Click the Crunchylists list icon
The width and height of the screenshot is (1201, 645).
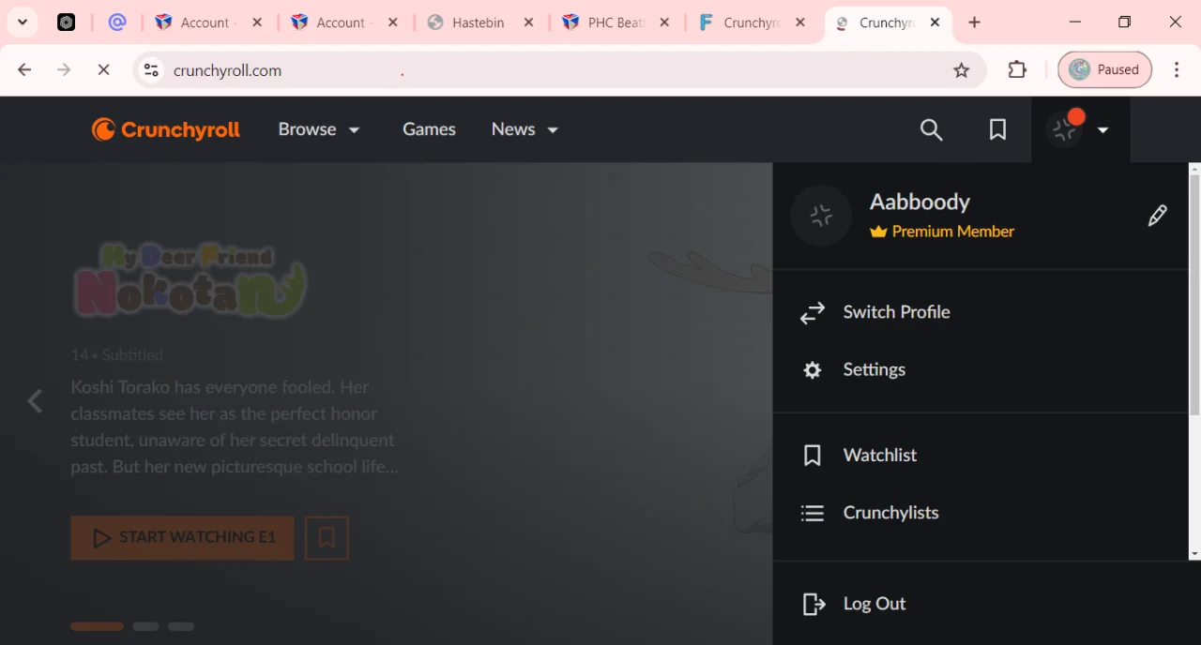(813, 513)
